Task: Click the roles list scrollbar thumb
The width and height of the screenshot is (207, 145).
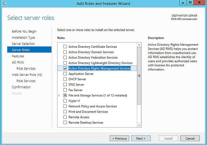Action: tap(139, 76)
